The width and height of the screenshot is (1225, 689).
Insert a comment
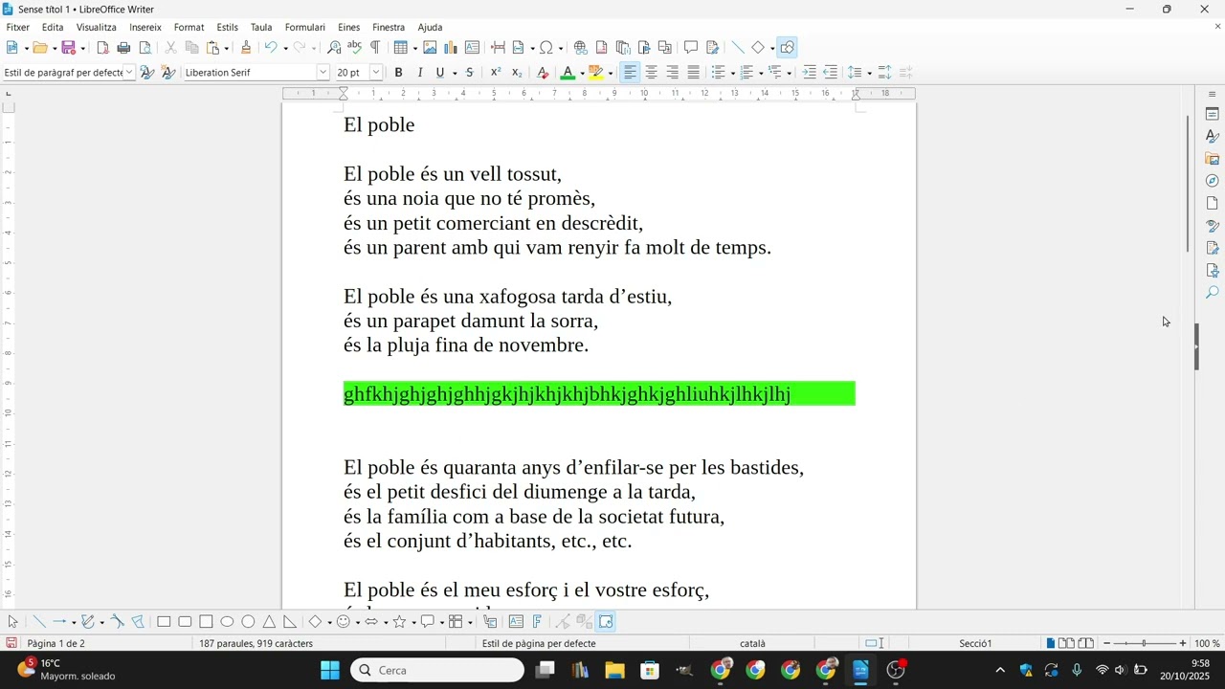pyautogui.click(x=691, y=47)
